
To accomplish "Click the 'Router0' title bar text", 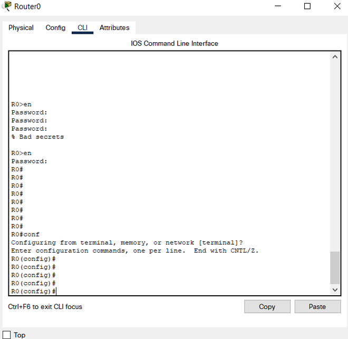I will click(27, 6).
